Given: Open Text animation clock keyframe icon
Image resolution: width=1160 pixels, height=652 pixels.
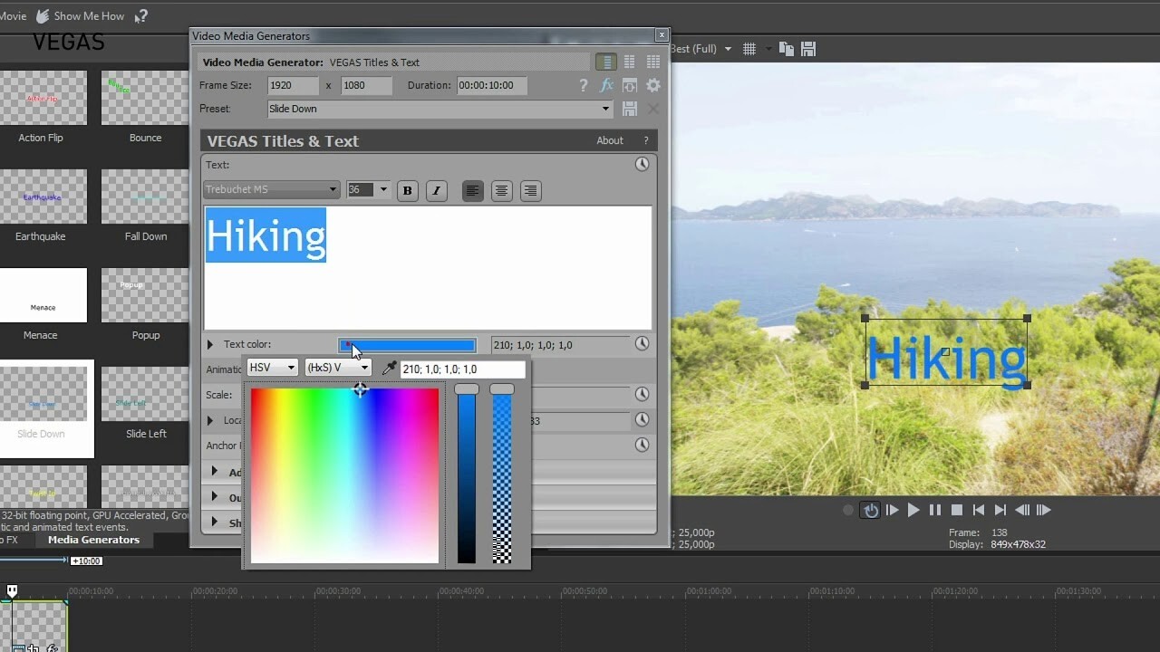Looking at the screenshot, I should 642,164.
